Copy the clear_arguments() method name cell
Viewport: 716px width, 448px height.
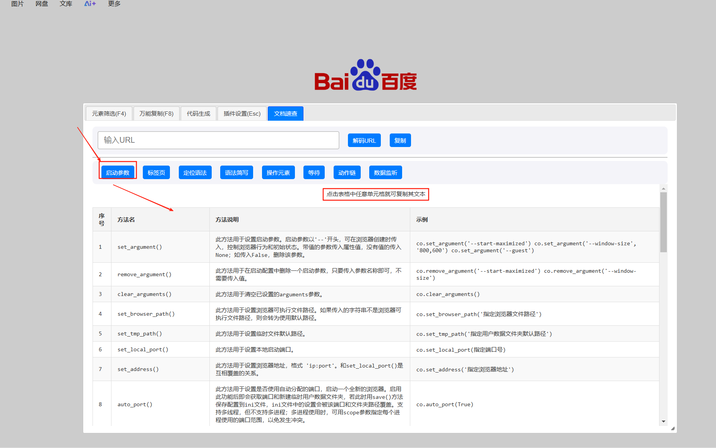click(x=160, y=294)
